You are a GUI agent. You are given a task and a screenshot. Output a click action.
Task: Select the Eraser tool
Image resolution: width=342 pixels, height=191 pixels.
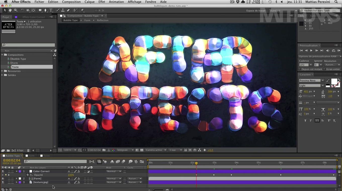pyautogui.click(x=68, y=10)
